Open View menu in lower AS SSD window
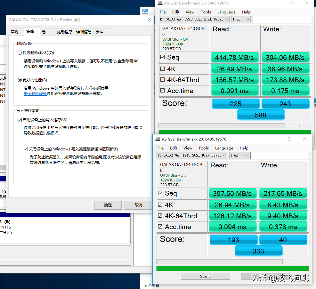This screenshot has height=289, width=316. [188, 148]
